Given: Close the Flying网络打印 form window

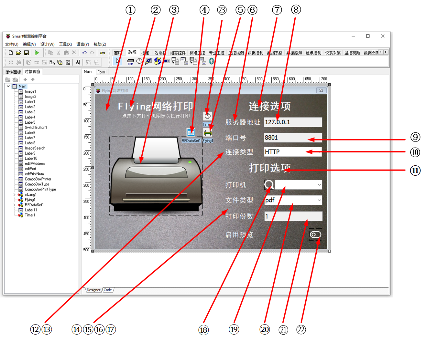Looking at the screenshot, I should (x=321, y=90).
